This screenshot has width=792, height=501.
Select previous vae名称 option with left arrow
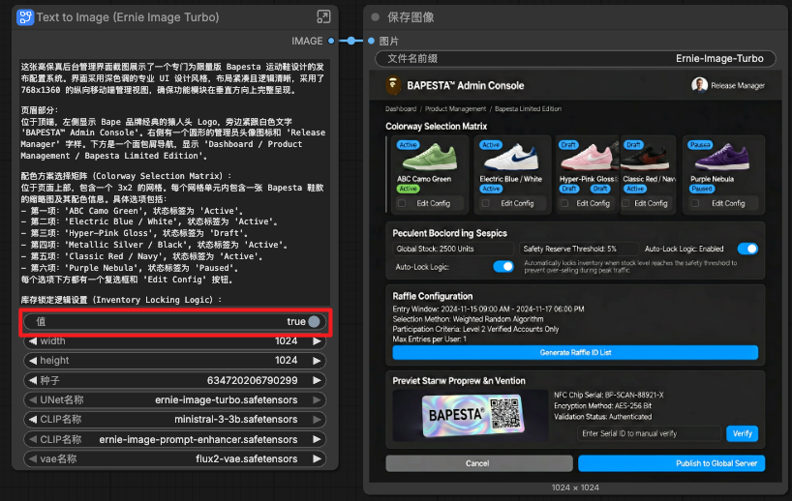(32, 457)
